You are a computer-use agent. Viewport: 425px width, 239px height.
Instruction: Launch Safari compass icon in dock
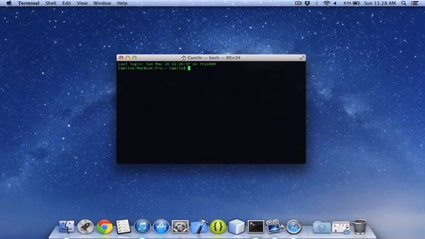[294, 226]
